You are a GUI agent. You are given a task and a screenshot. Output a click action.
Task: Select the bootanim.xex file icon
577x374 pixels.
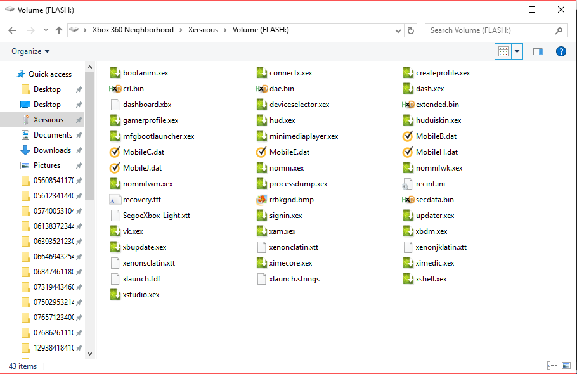point(115,73)
